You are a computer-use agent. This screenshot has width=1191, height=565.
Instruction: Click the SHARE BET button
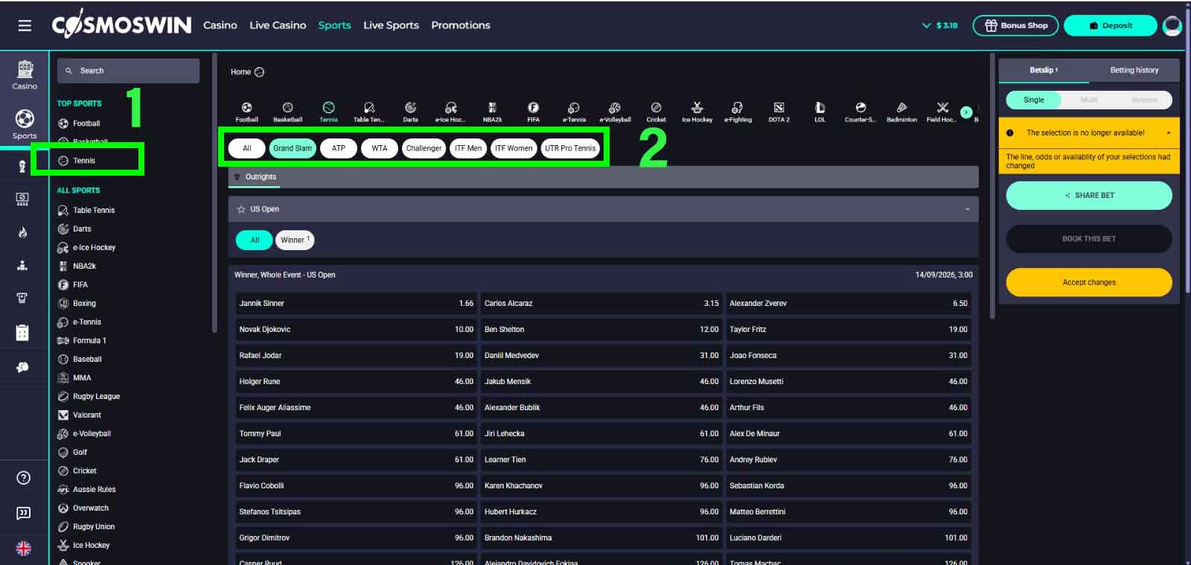pyautogui.click(x=1089, y=195)
